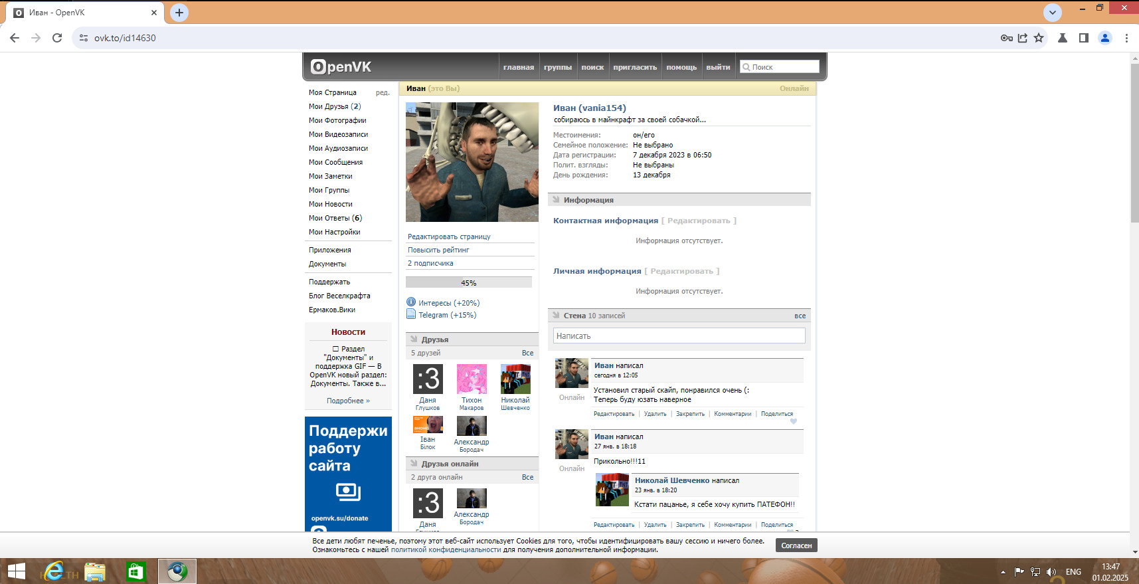Click the browser forward arrow
This screenshot has height=584, width=1139.
(36, 38)
